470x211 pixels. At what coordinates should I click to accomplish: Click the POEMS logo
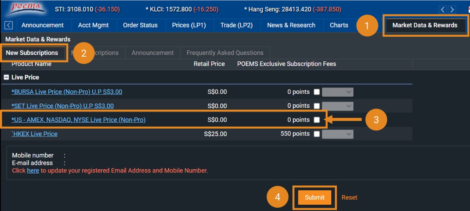click(x=23, y=8)
